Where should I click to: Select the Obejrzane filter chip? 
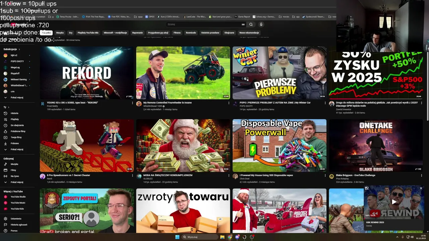[229, 33]
